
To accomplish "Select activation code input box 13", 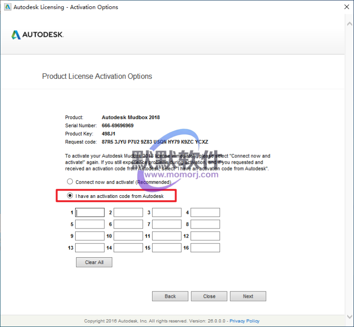I will pyautogui.click(x=90, y=248).
